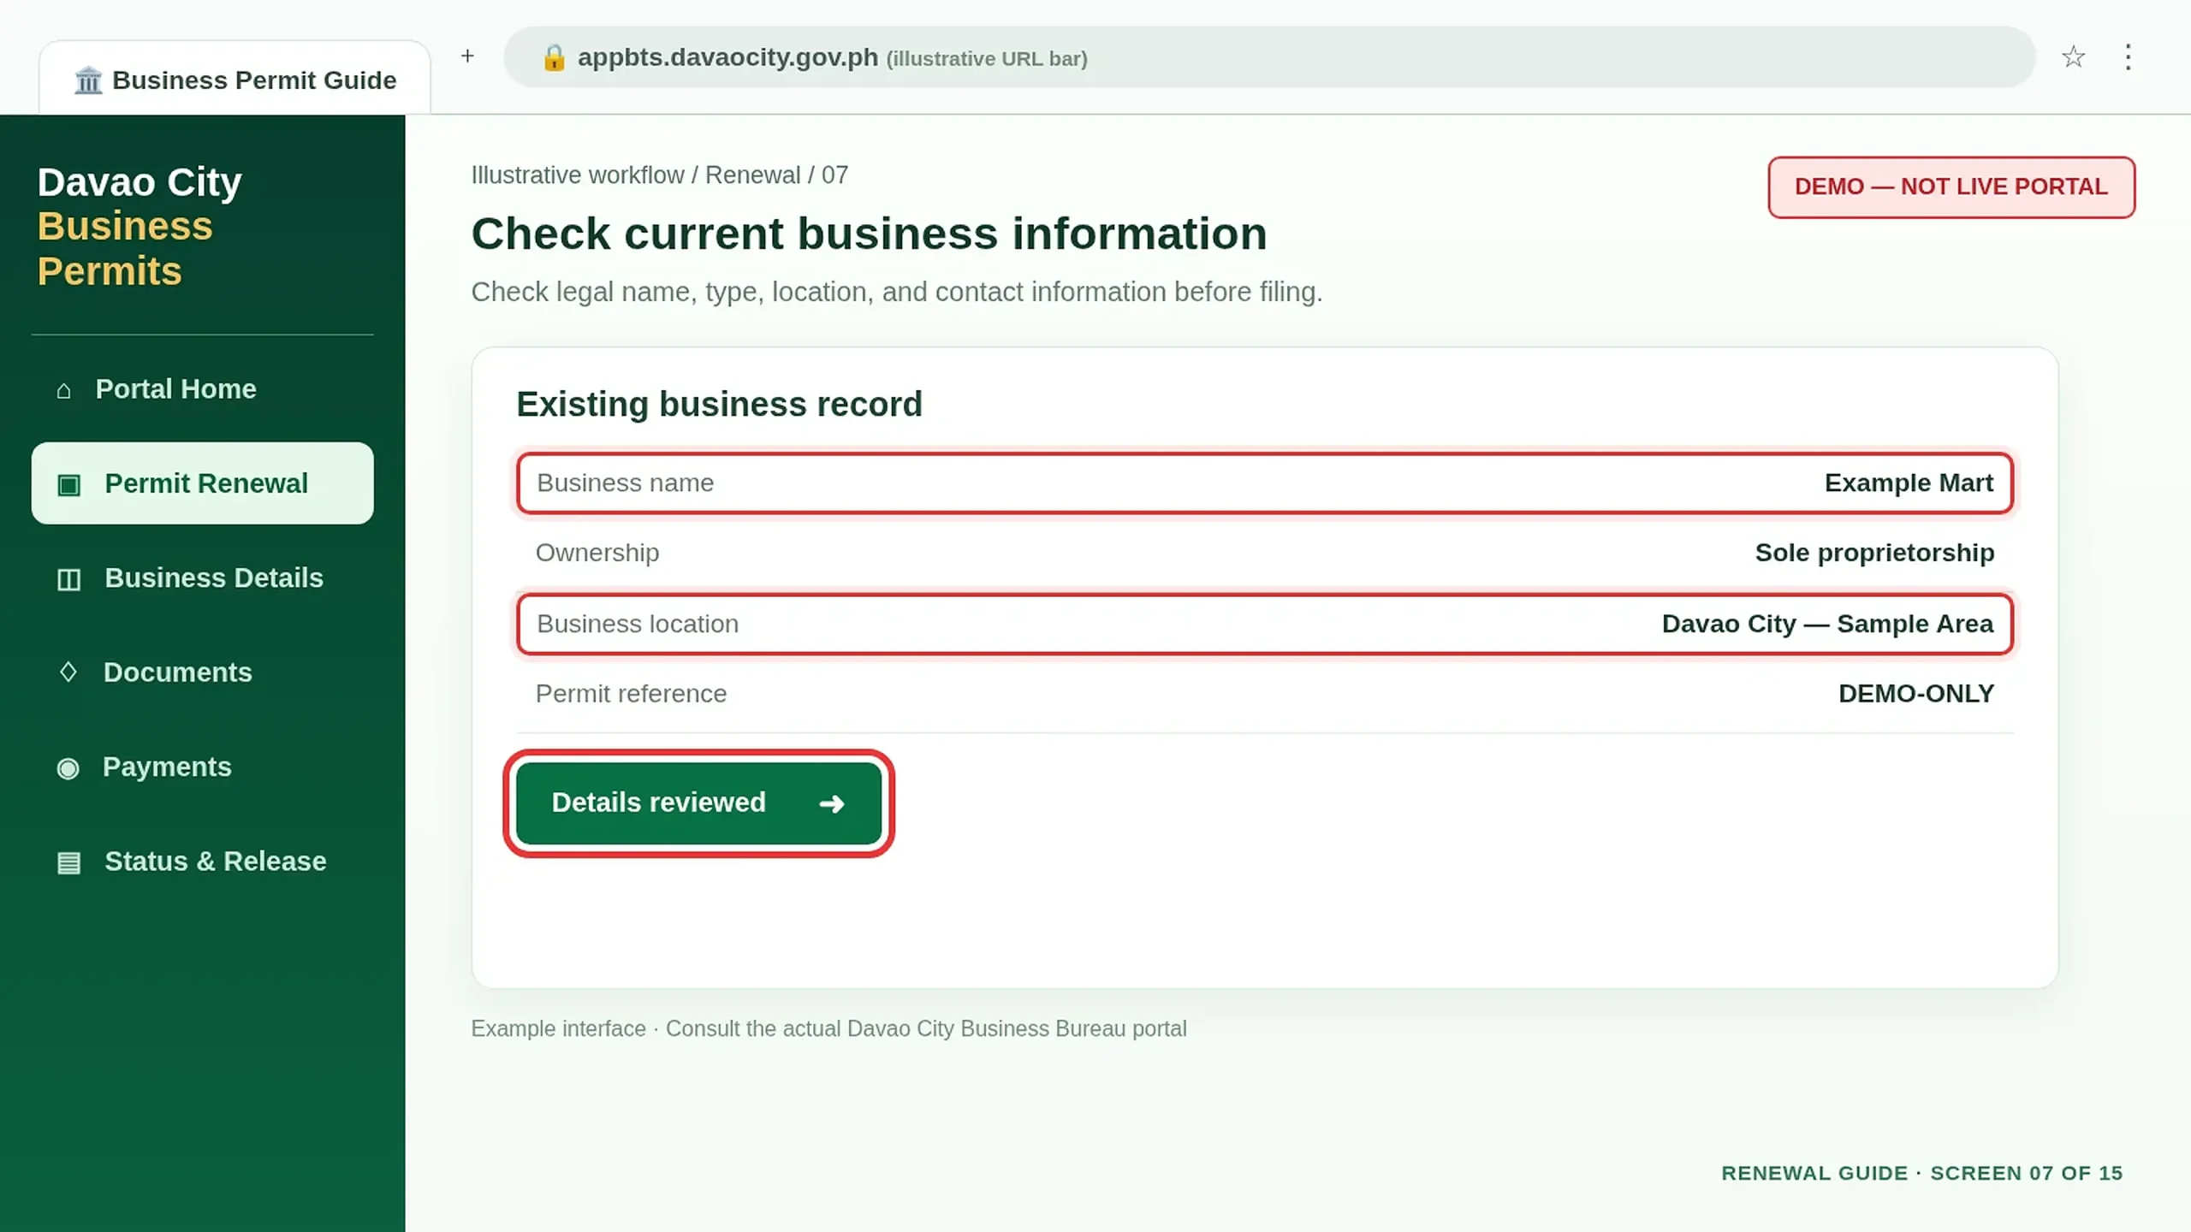Click the Example Mart value

point(1909,483)
